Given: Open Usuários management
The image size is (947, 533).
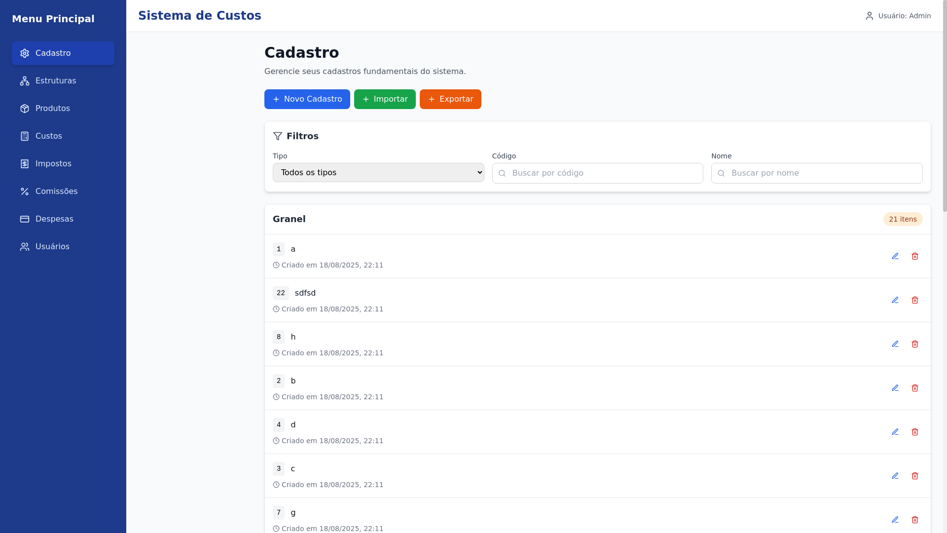Looking at the screenshot, I should click(x=63, y=247).
